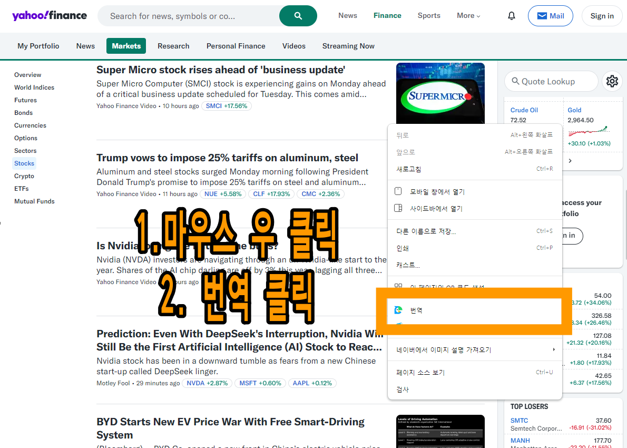Switch to Research tab
The width and height of the screenshot is (627, 448).
pos(173,46)
